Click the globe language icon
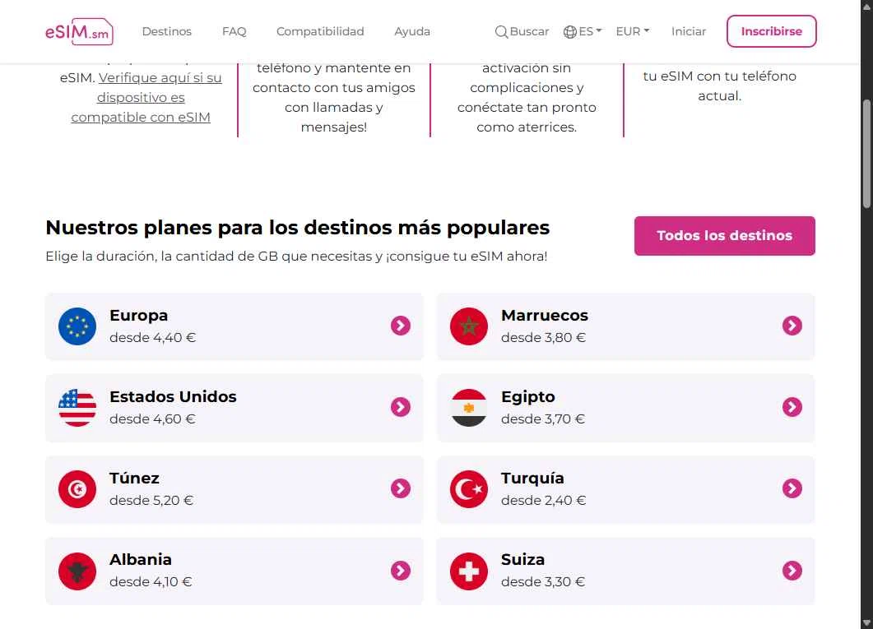The height and width of the screenshot is (629, 873). 569,32
